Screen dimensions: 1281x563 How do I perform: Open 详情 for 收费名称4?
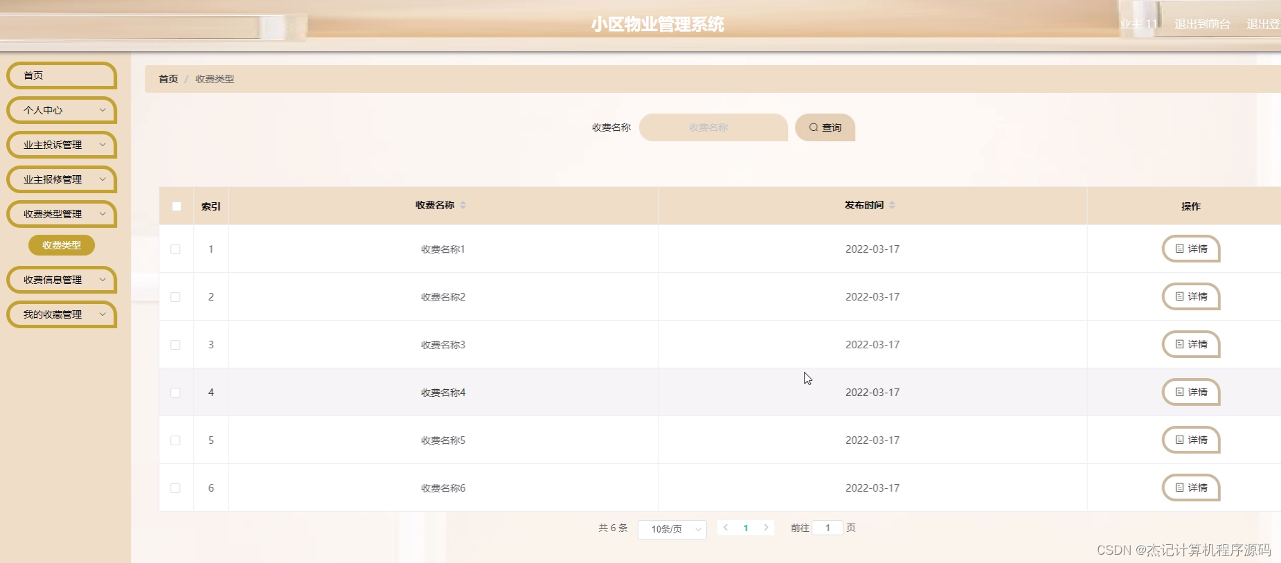tap(1191, 392)
